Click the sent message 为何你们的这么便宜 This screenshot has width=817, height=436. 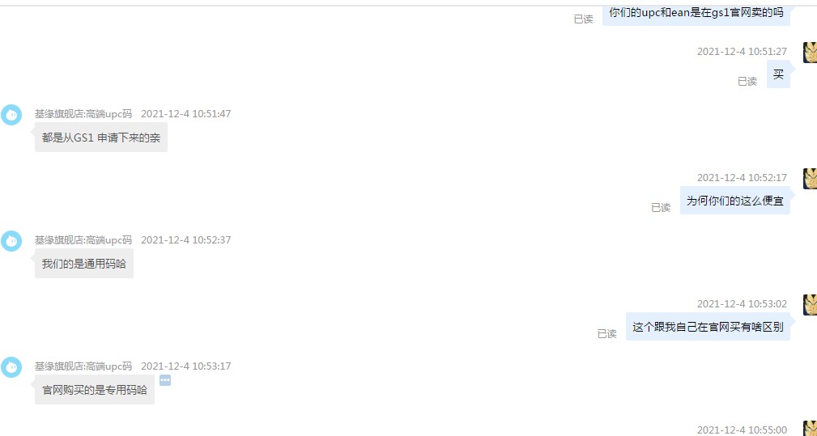[x=735, y=201]
